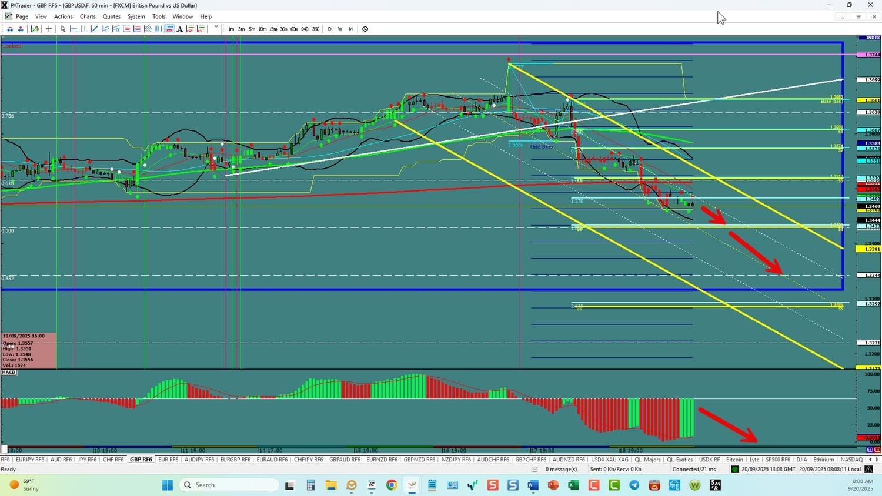The image size is (882, 496).
Task: Switch to the EURGBP RF6 tab
Action: tap(235, 460)
